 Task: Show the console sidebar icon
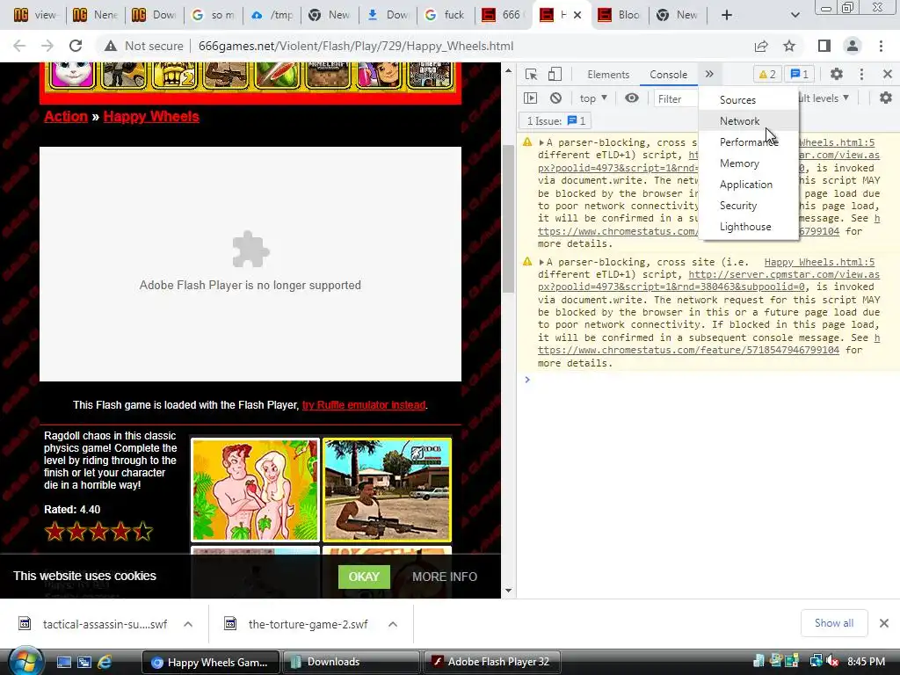(x=530, y=98)
